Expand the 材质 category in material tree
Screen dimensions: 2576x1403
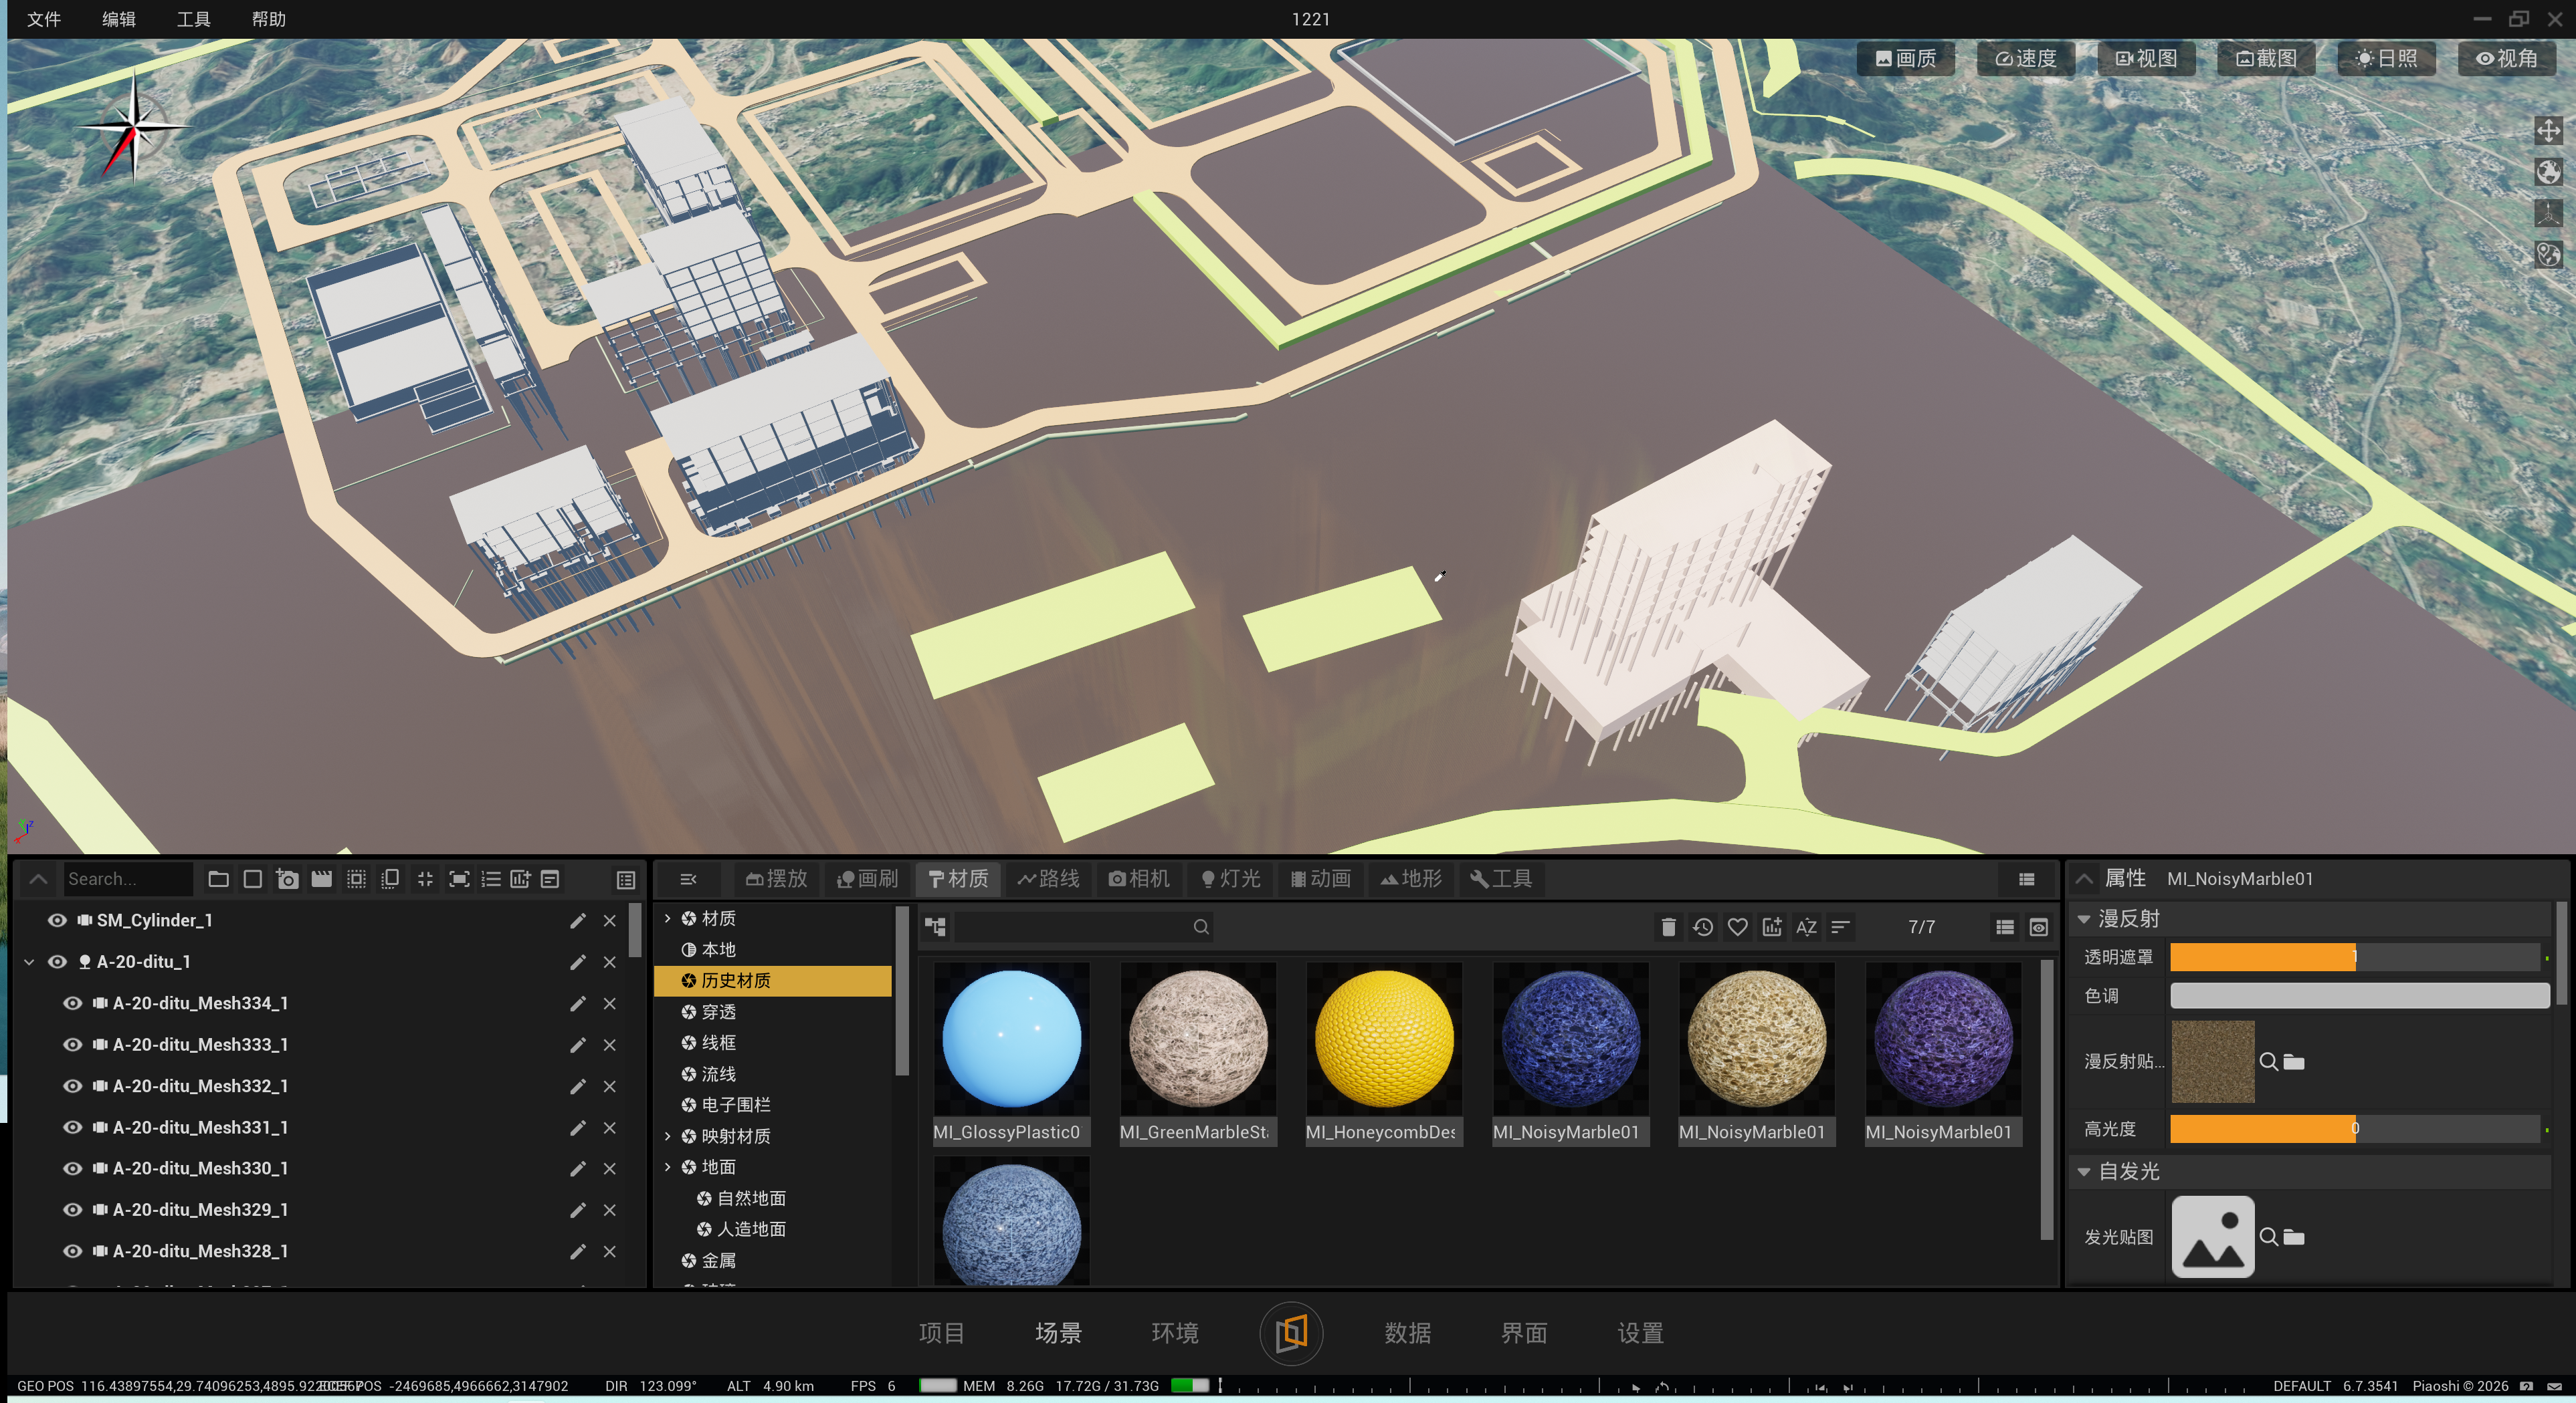click(668, 917)
